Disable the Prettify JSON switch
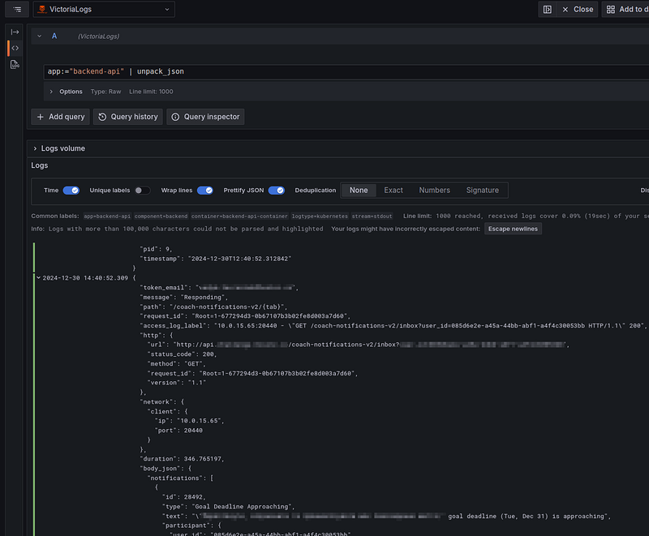 pos(276,191)
